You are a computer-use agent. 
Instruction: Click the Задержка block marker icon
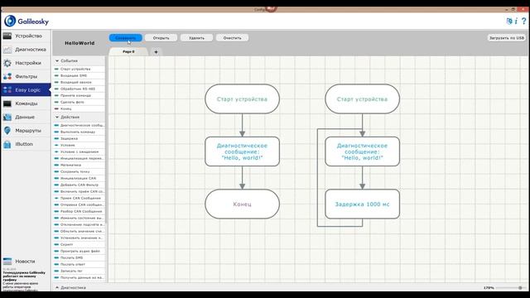coord(56,138)
